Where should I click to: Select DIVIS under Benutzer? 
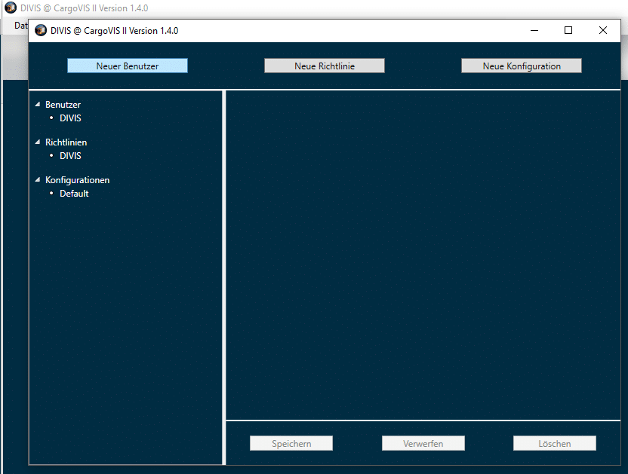click(x=70, y=118)
